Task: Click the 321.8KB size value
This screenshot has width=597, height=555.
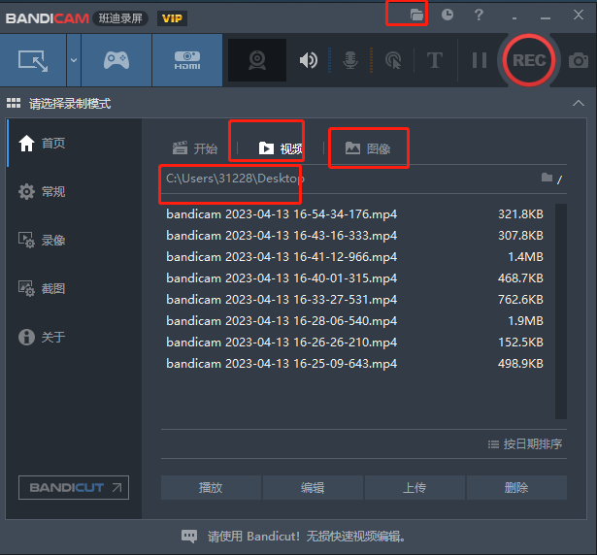Action: point(520,213)
